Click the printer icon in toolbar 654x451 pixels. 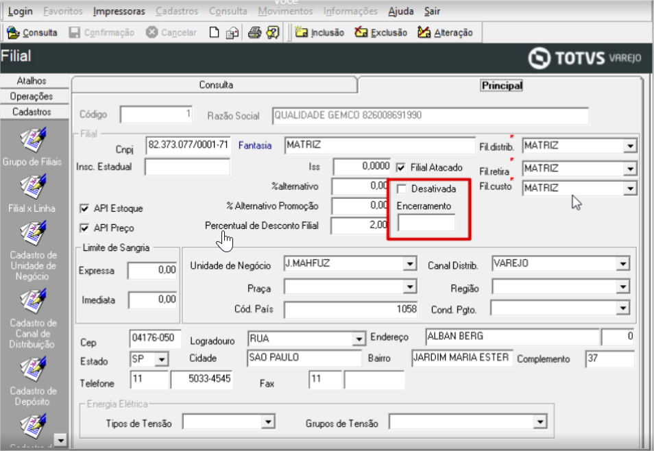254,32
